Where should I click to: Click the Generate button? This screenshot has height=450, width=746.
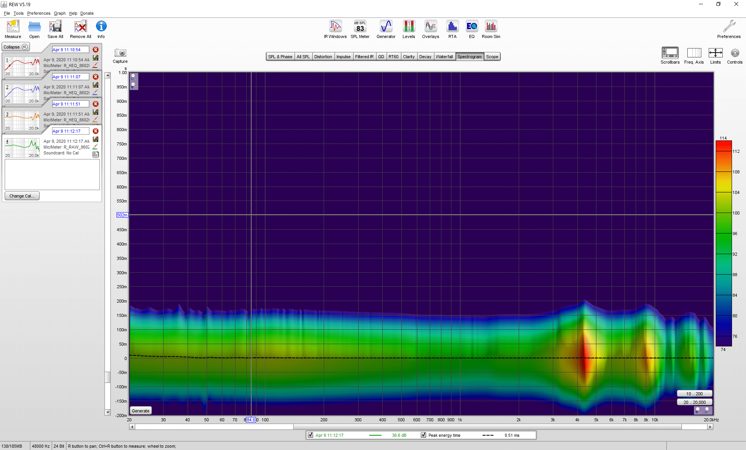click(141, 411)
